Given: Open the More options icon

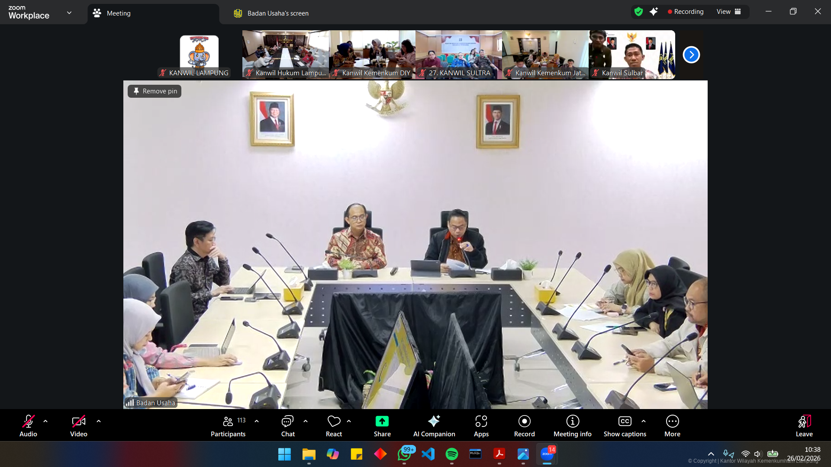Looking at the screenshot, I should pos(672,421).
